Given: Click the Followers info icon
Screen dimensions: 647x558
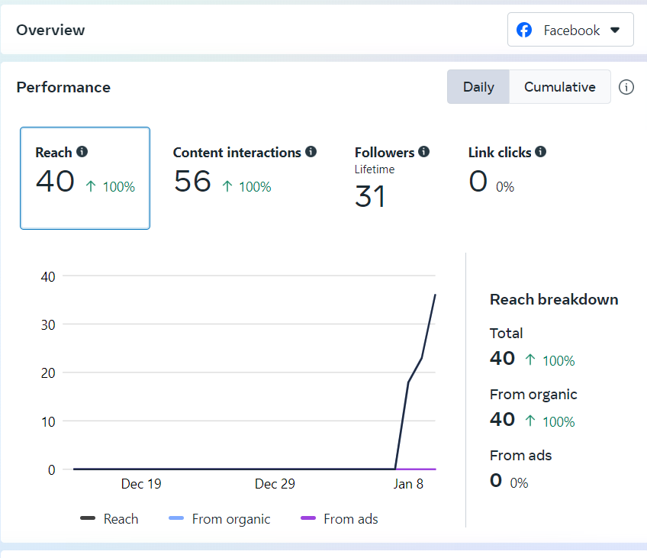Looking at the screenshot, I should pyautogui.click(x=424, y=152).
